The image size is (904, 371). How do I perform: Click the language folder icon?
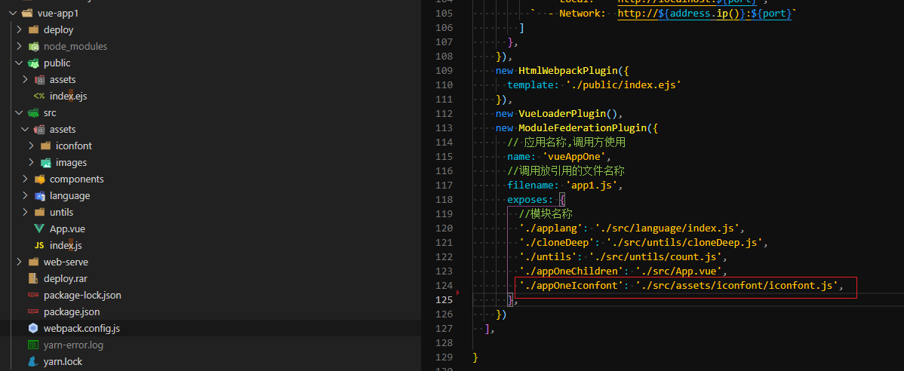tap(40, 196)
